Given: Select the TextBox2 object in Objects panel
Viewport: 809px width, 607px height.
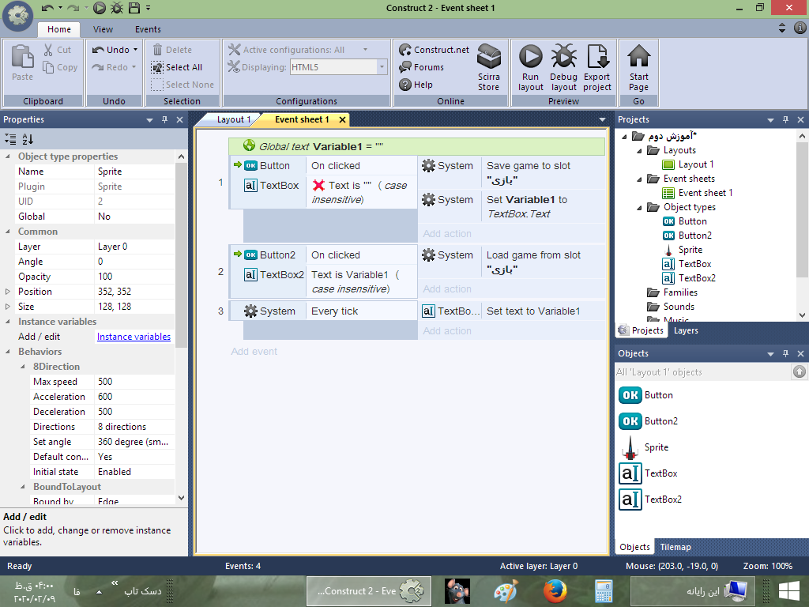Looking at the screenshot, I should 650,500.
